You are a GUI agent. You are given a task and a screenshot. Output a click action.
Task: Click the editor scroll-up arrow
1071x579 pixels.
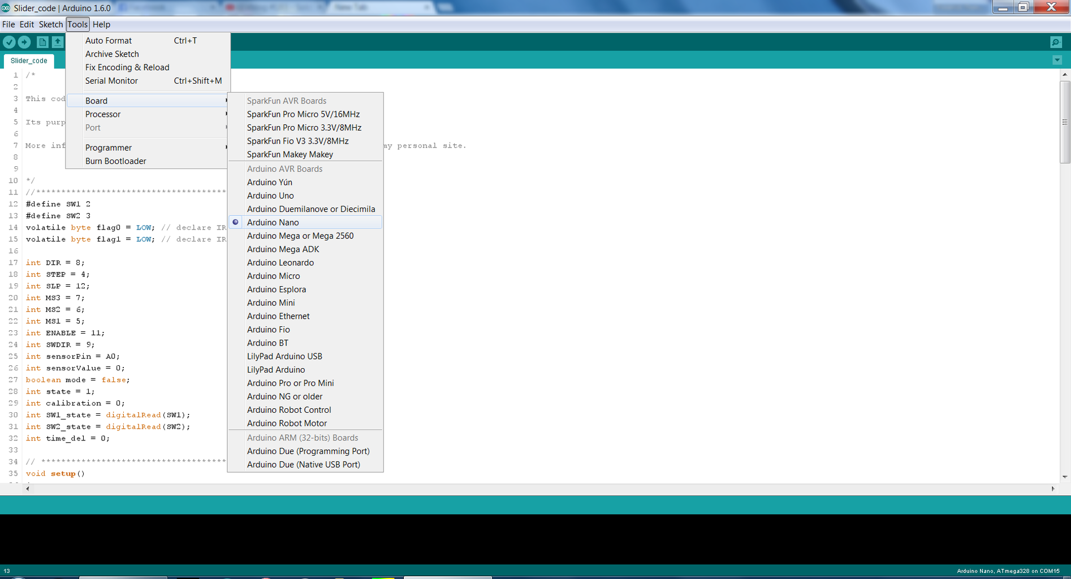pyautogui.click(x=1065, y=75)
